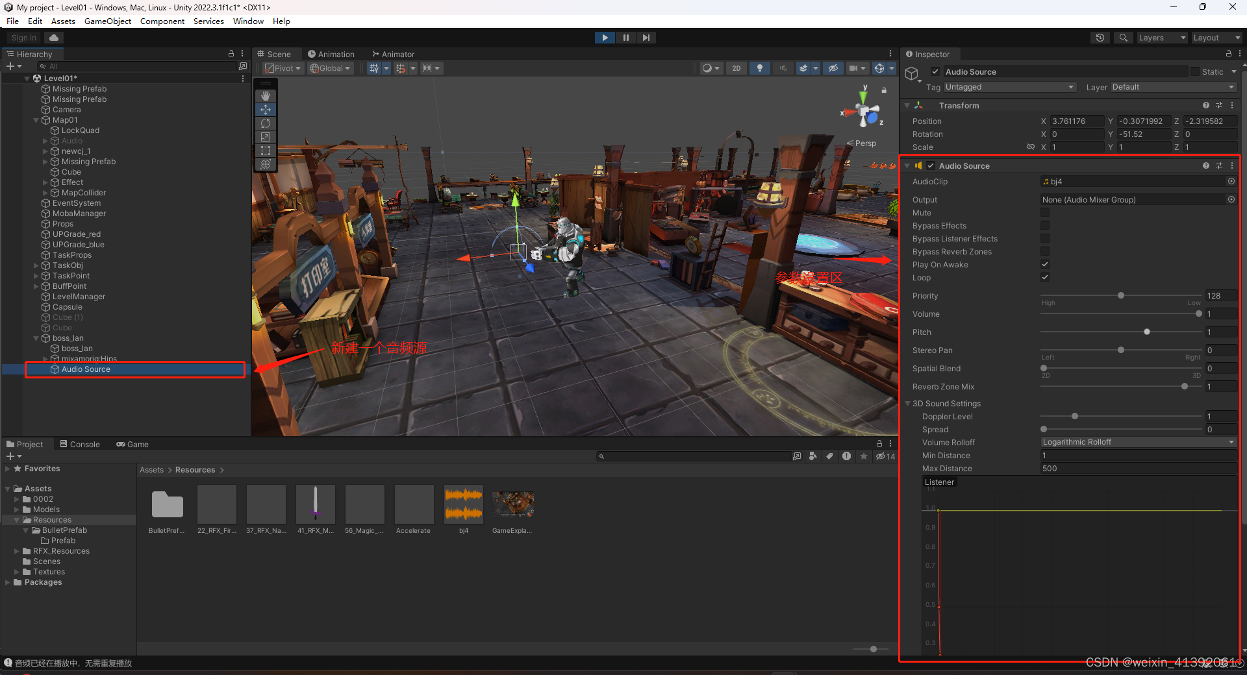Open the bj4 audio asset thumbnail
The image size is (1247, 675).
coord(464,504)
